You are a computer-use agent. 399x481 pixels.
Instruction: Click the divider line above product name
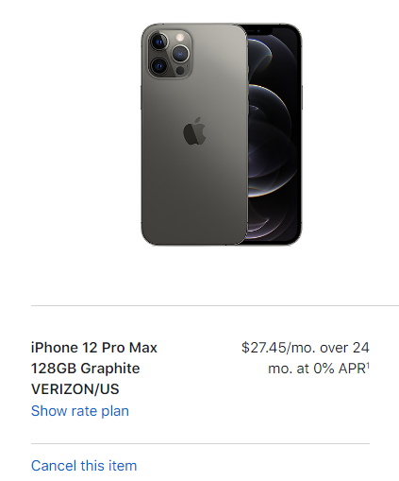coord(215,305)
